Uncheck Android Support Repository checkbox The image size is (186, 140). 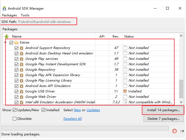pyautogui.click(x=16, y=48)
